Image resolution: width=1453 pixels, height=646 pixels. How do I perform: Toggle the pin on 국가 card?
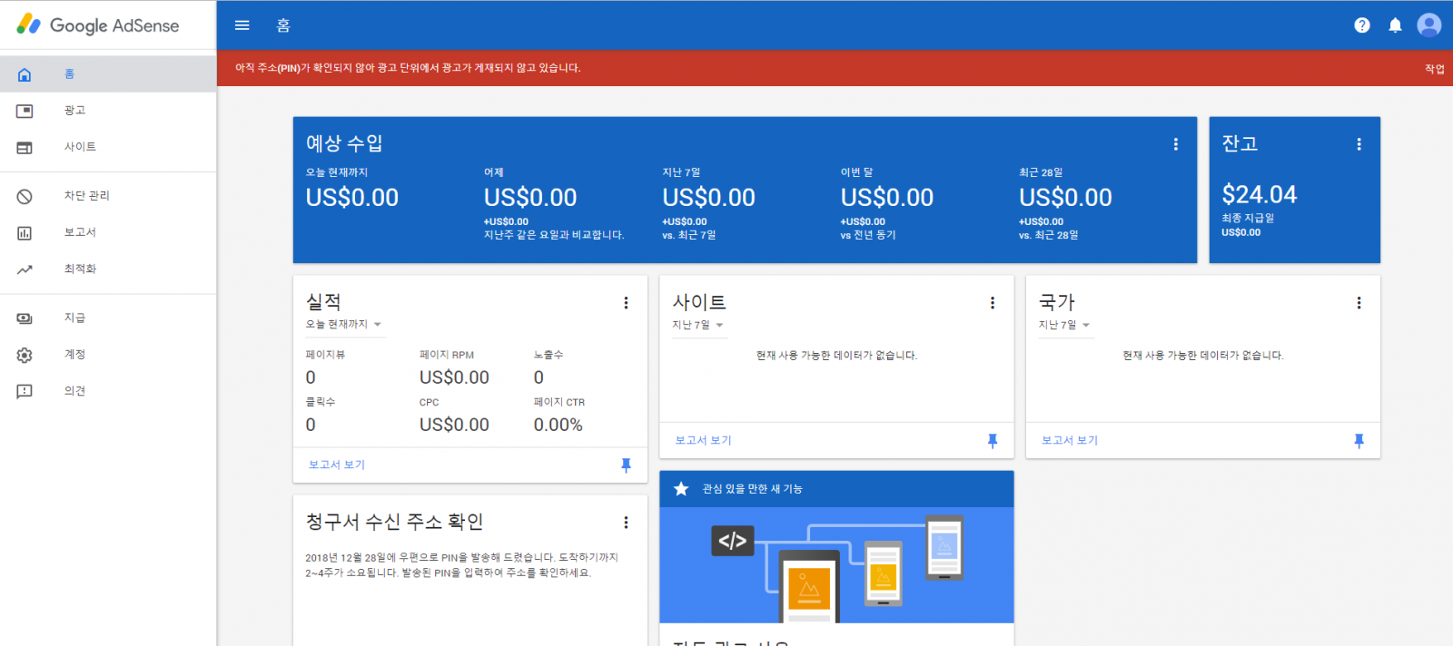click(1359, 441)
